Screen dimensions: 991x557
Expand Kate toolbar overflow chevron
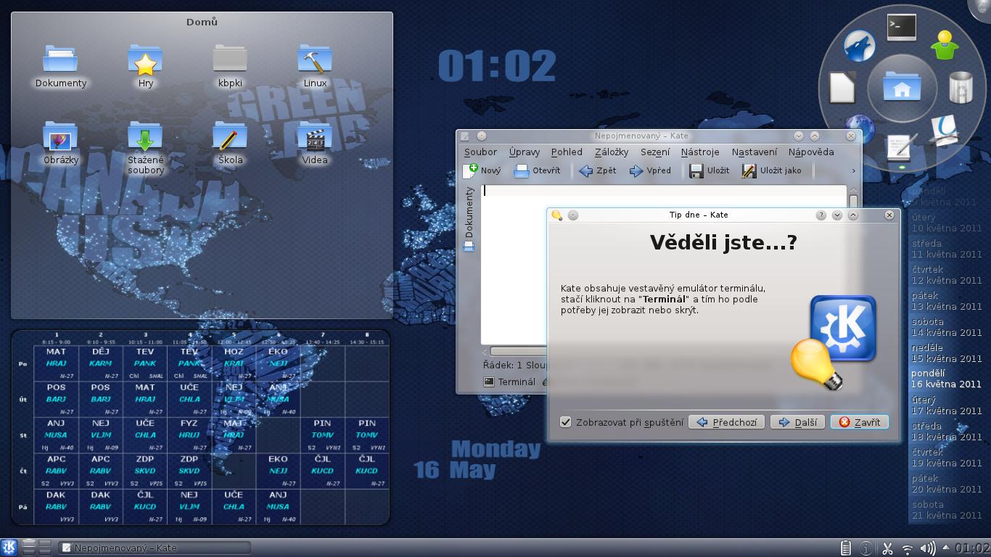click(x=853, y=171)
